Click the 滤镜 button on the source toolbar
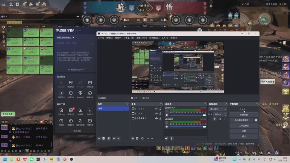Viewport: 290px width, 163px height. pos(146,98)
